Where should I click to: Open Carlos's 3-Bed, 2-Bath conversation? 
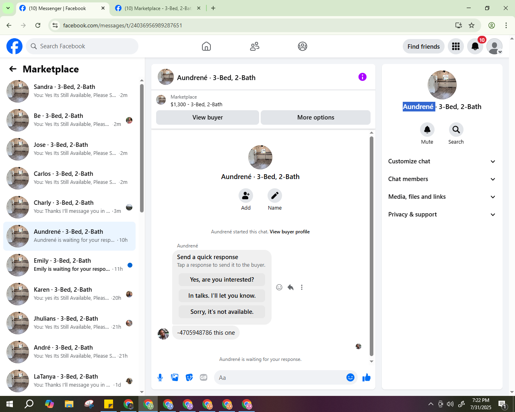(69, 178)
